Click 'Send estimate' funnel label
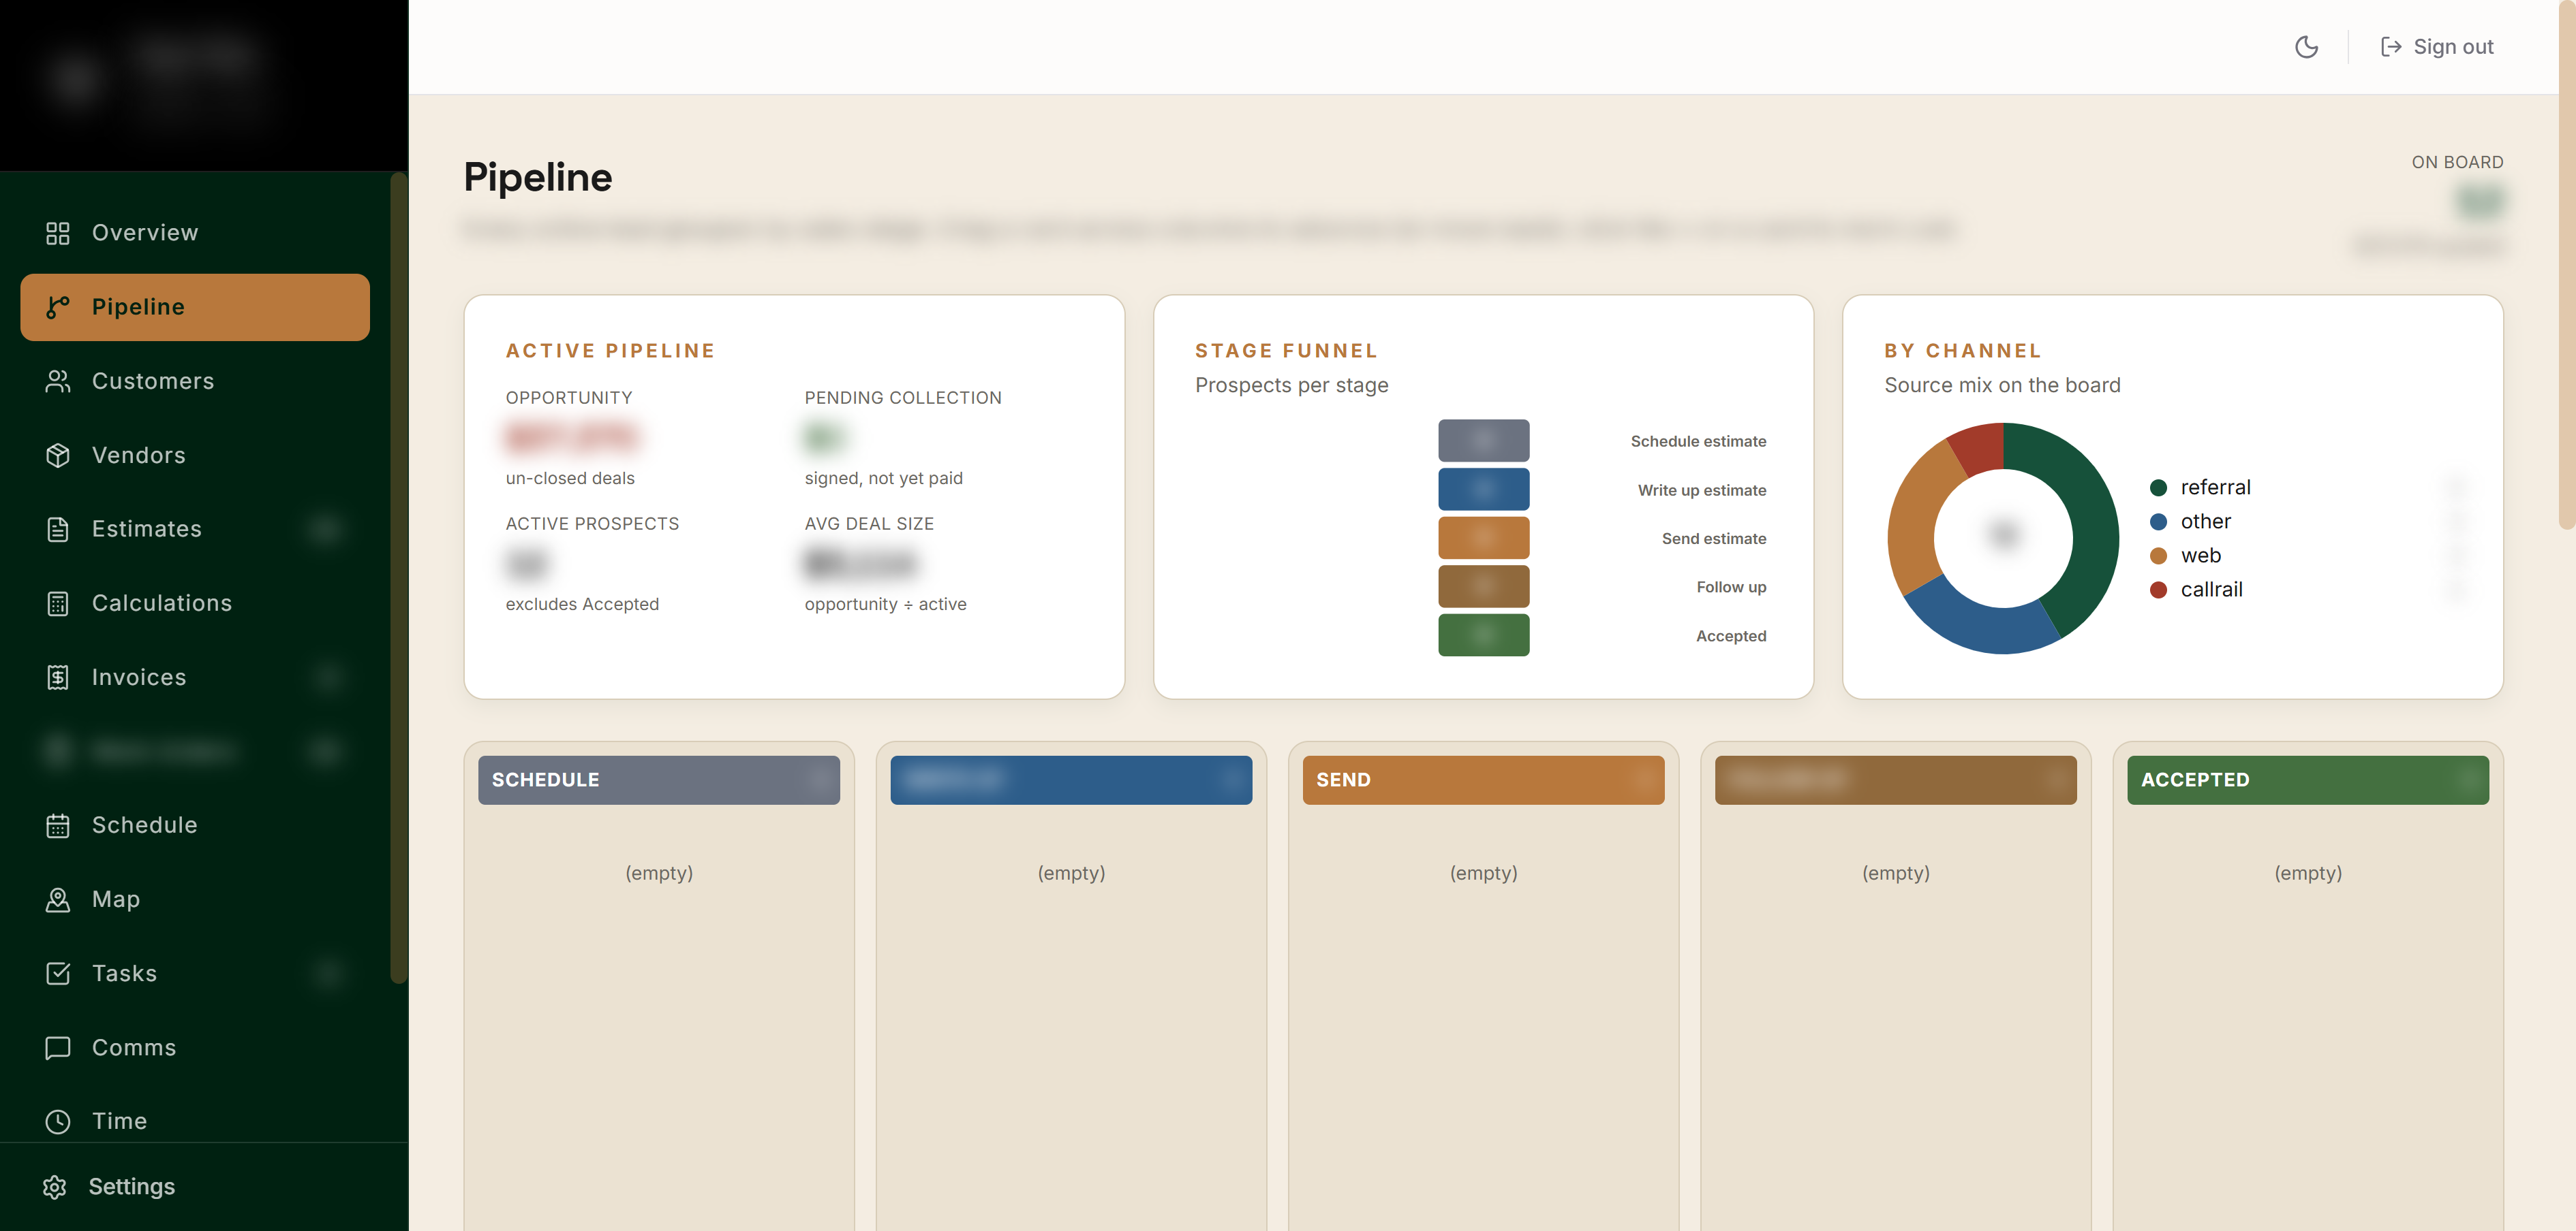Viewport: 2576px width, 1231px height. (x=1714, y=539)
